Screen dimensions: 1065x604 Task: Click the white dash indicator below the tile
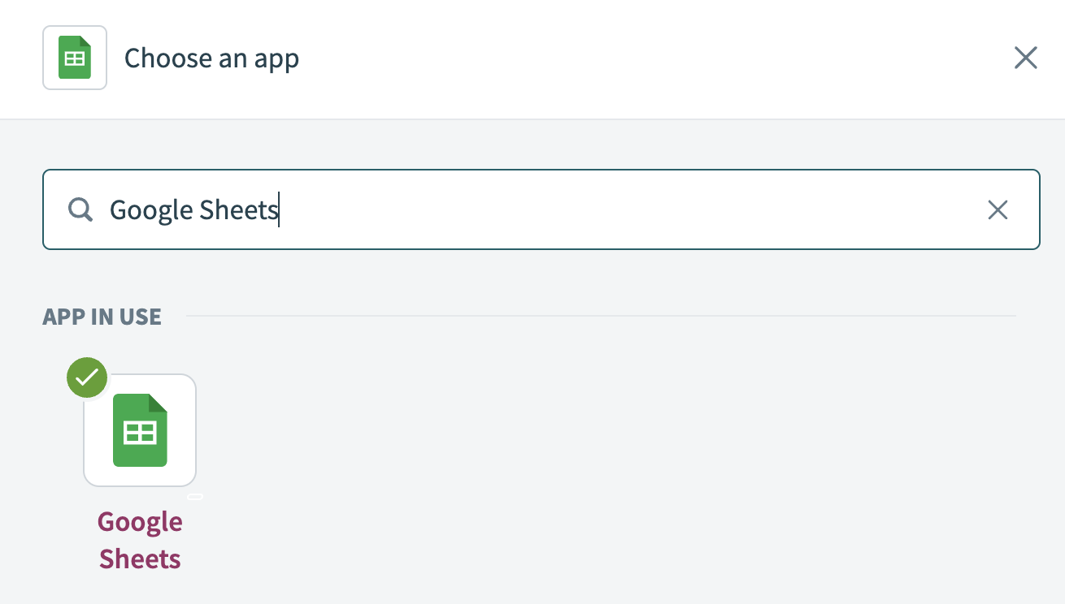[195, 495]
